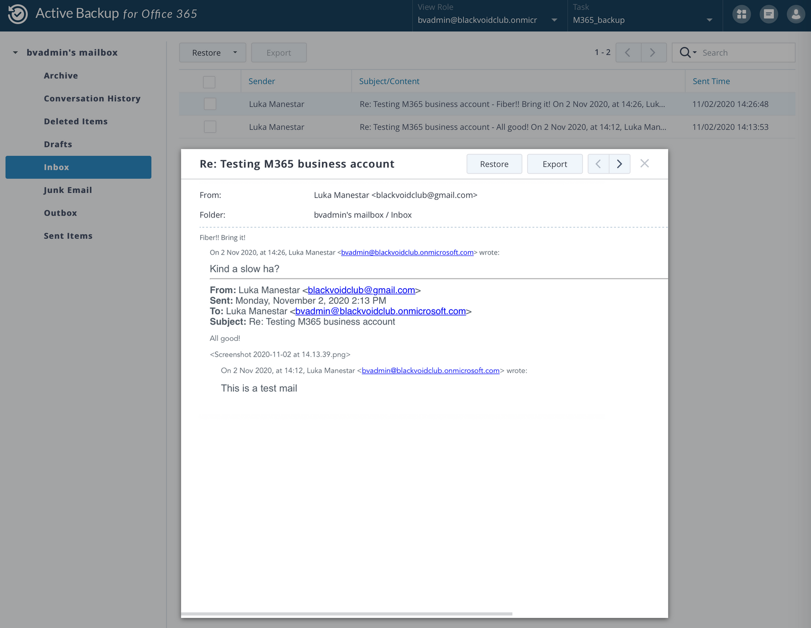Click the toolbar Export button
The width and height of the screenshot is (811, 628).
pyautogui.click(x=279, y=53)
